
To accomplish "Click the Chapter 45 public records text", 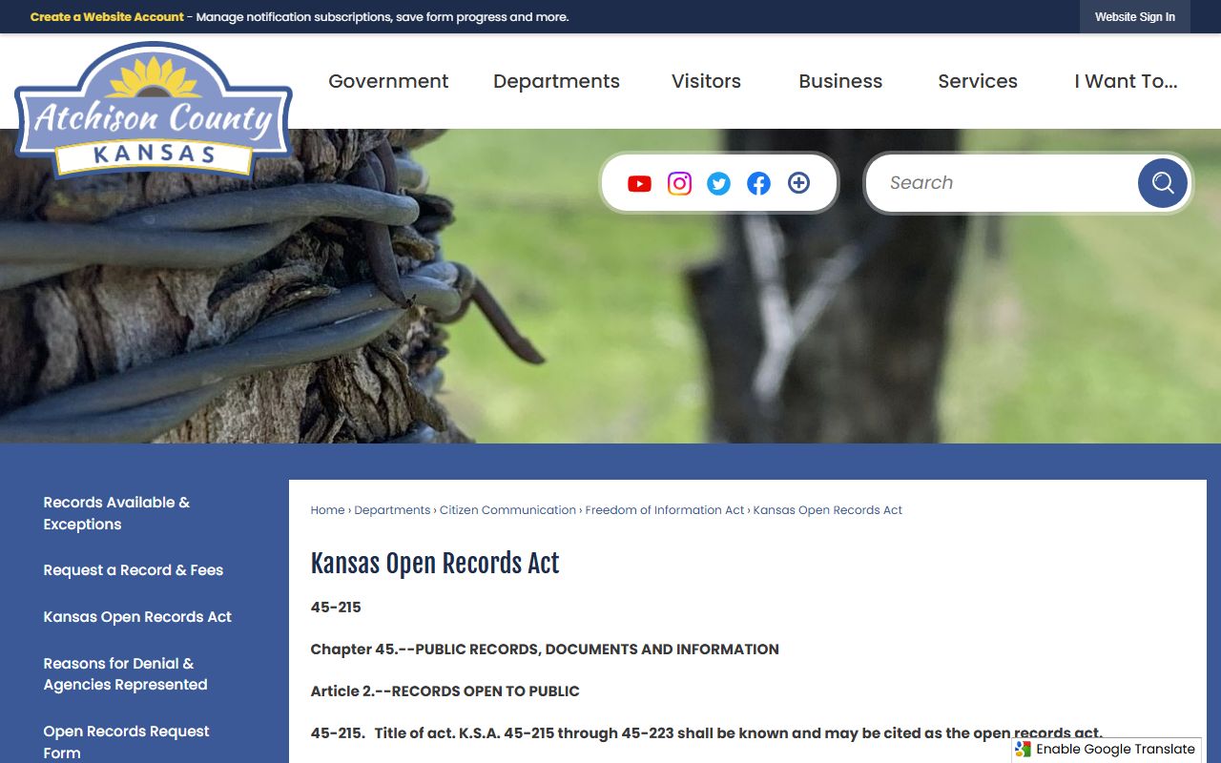I will [545, 650].
